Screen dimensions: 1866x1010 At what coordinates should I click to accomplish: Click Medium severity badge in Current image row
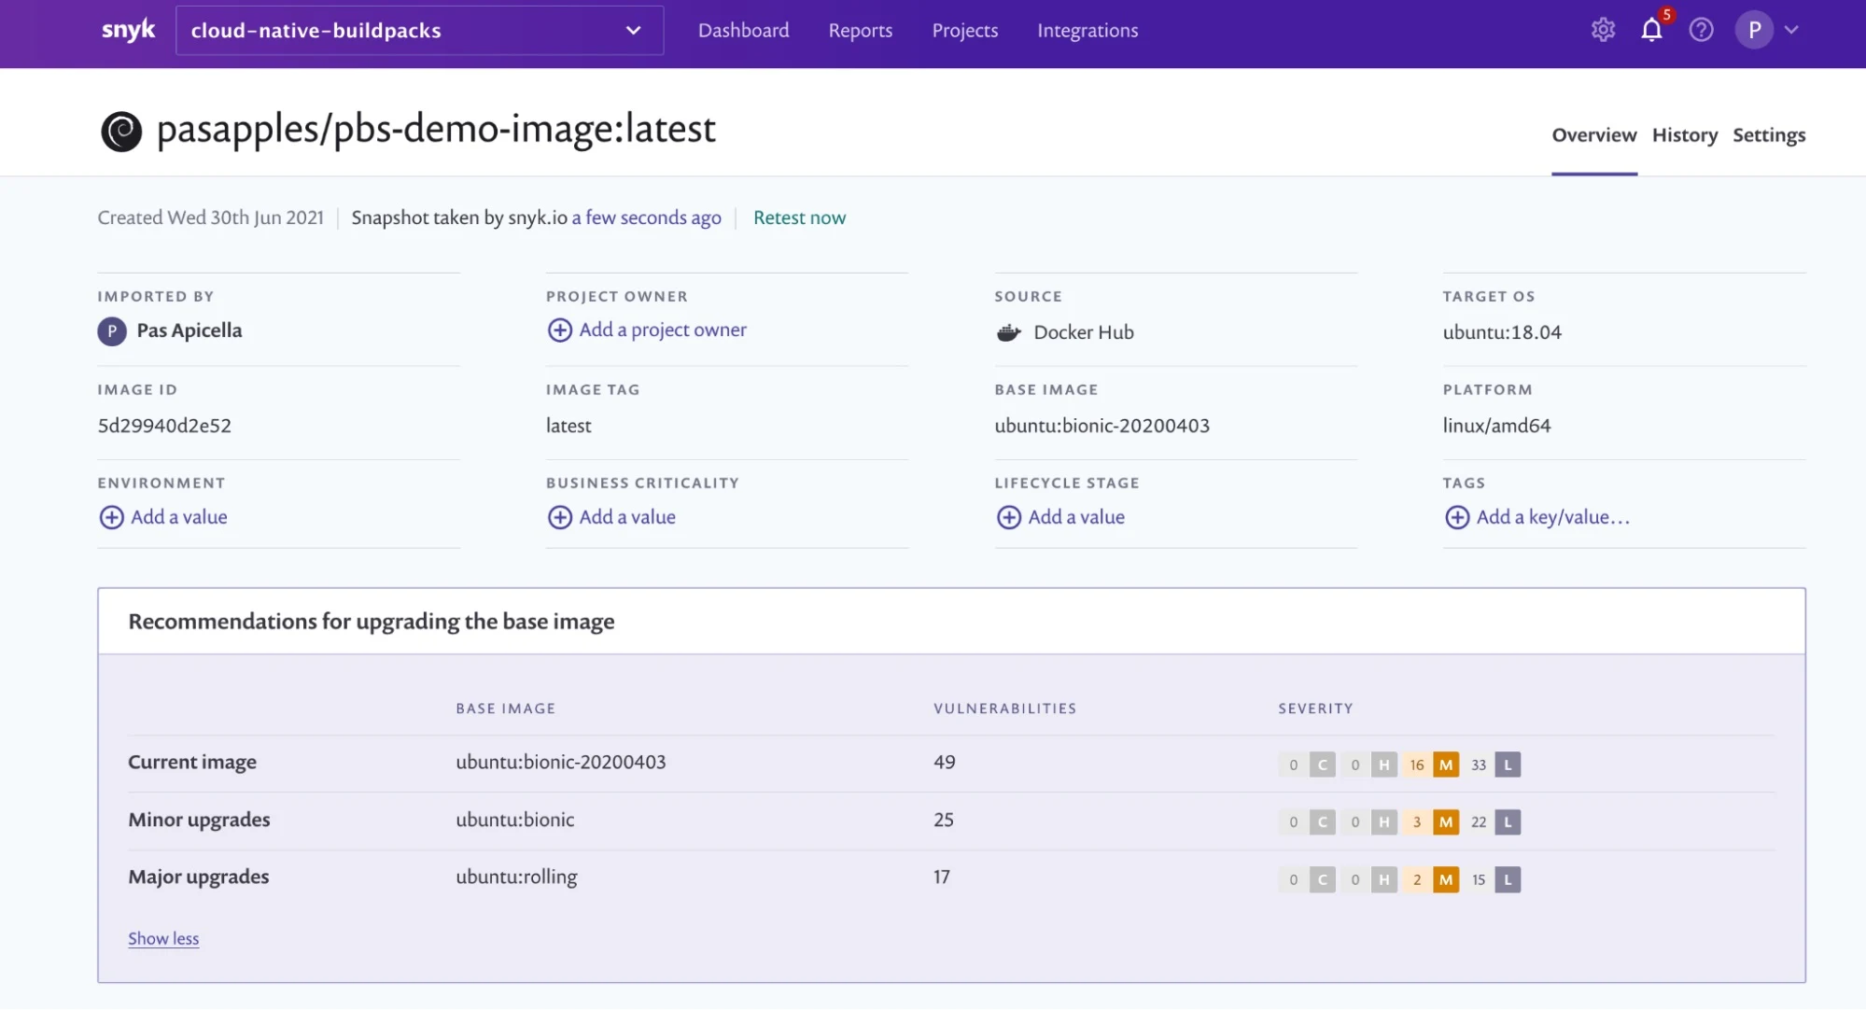tap(1445, 765)
